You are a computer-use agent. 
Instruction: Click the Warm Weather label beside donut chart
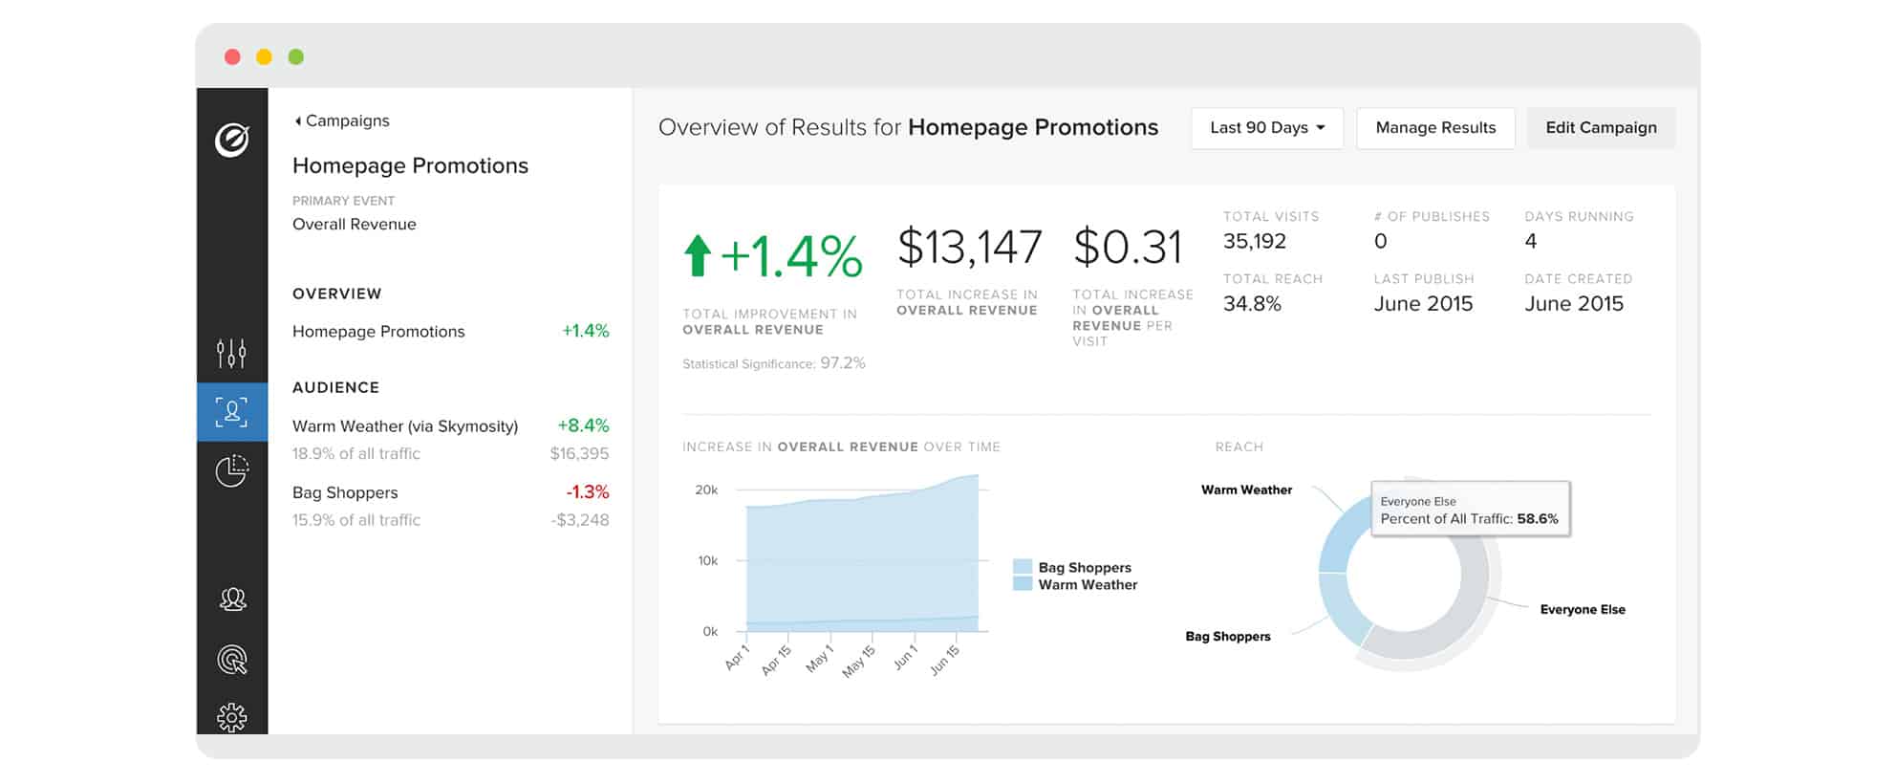(x=1245, y=490)
